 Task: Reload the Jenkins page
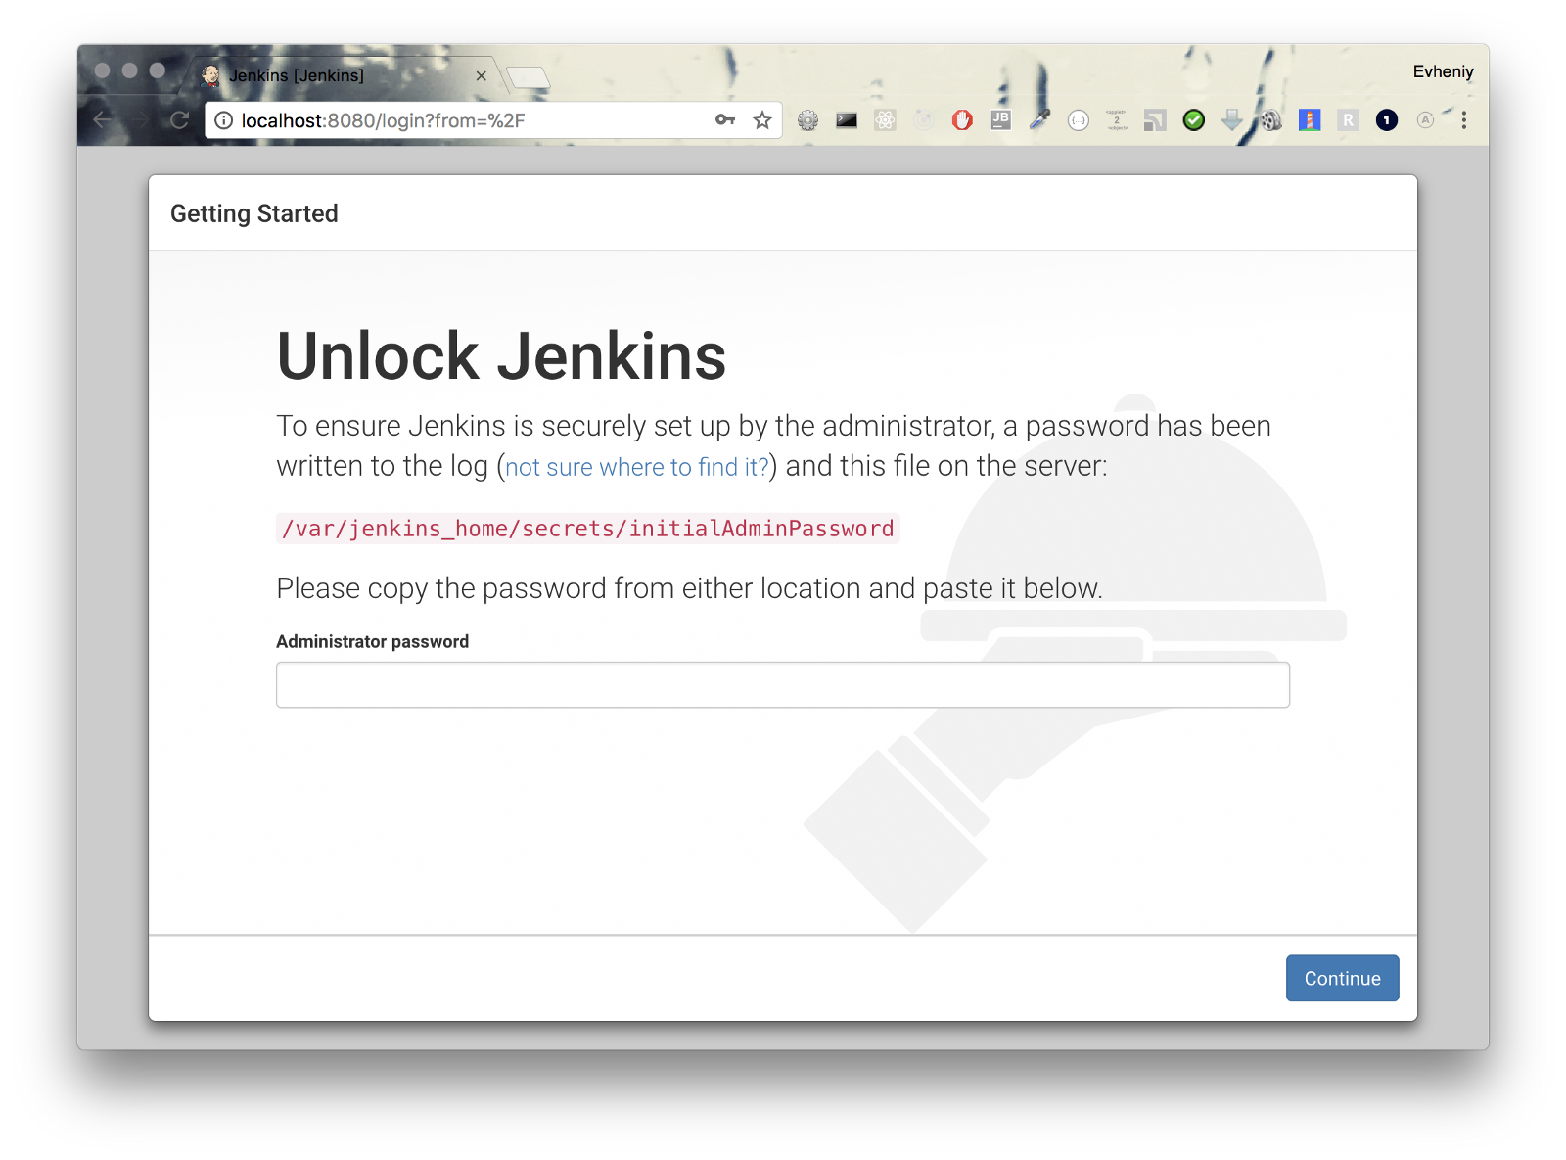(179, 120)
